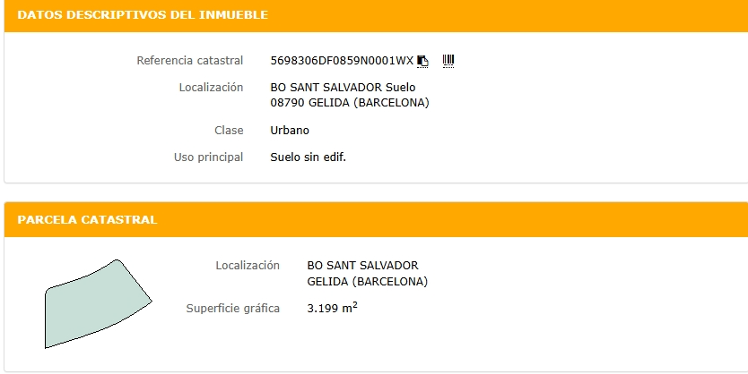Copy the cadastral reference to clipboard

point(423,61)
